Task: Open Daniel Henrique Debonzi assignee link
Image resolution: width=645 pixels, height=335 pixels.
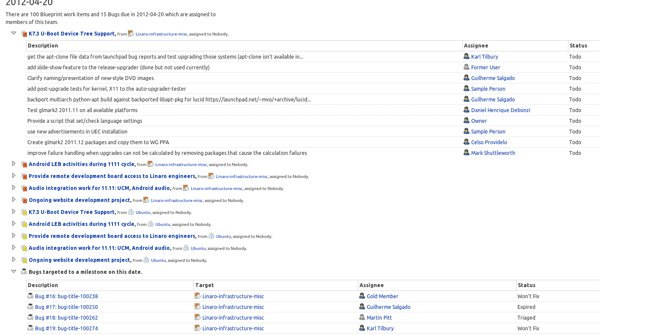Action: [x=500, y=110]
